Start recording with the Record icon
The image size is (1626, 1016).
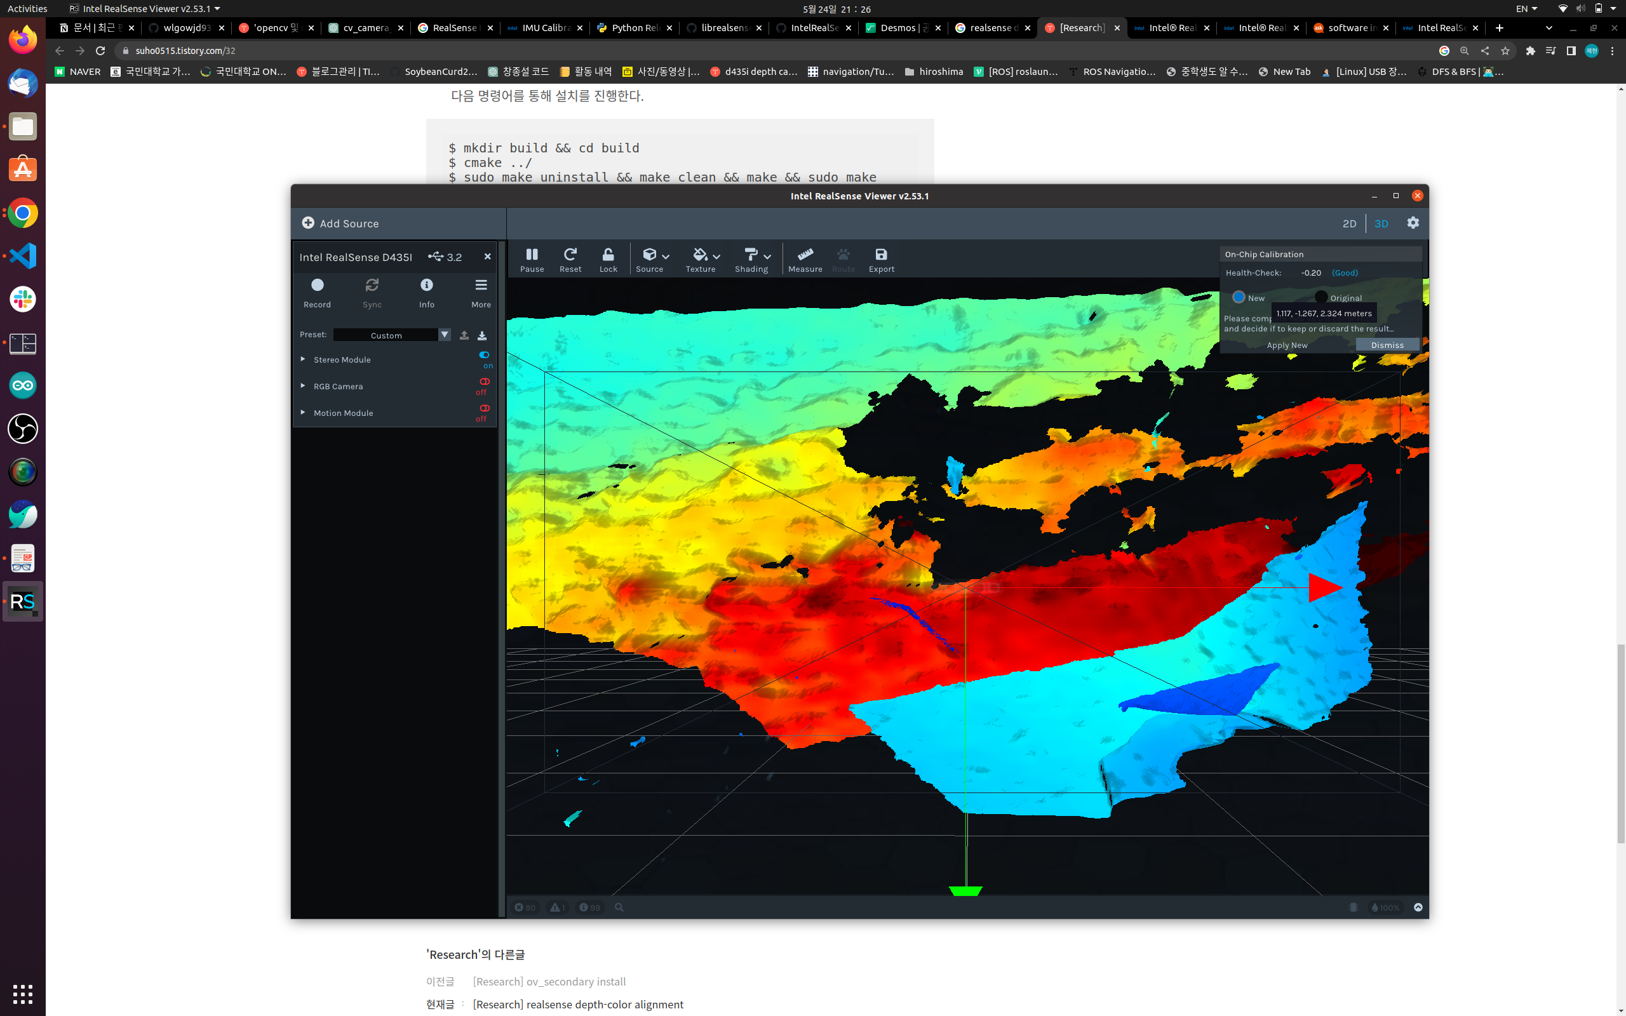(317, 286)
